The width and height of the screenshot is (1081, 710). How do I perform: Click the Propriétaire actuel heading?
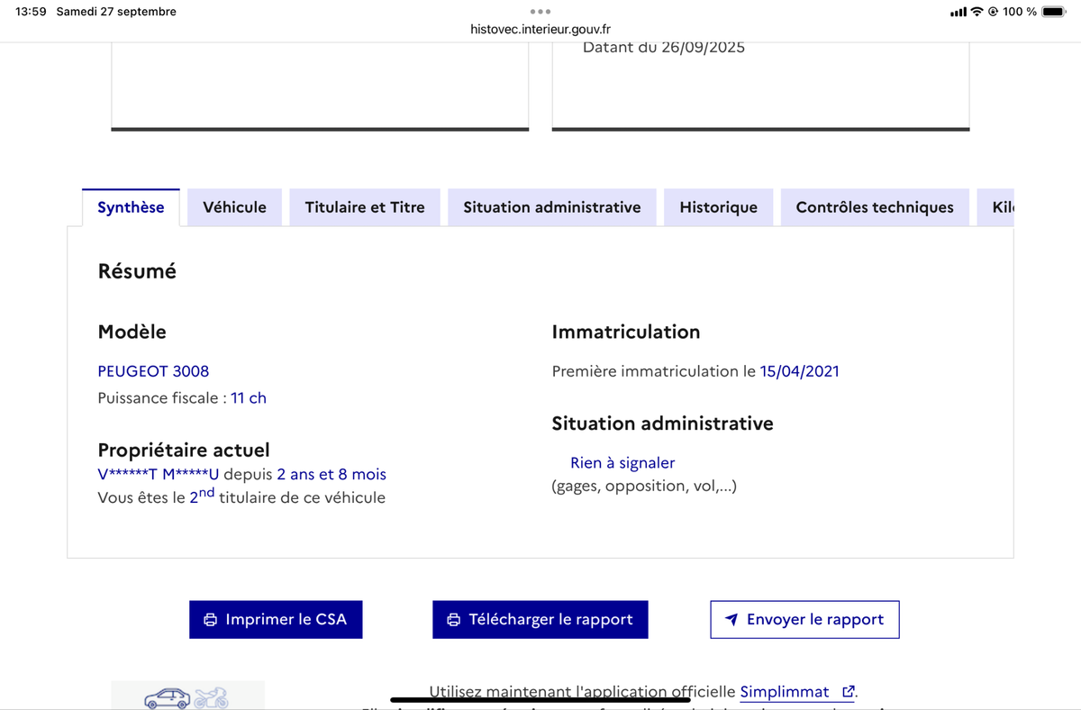point(184,450)
